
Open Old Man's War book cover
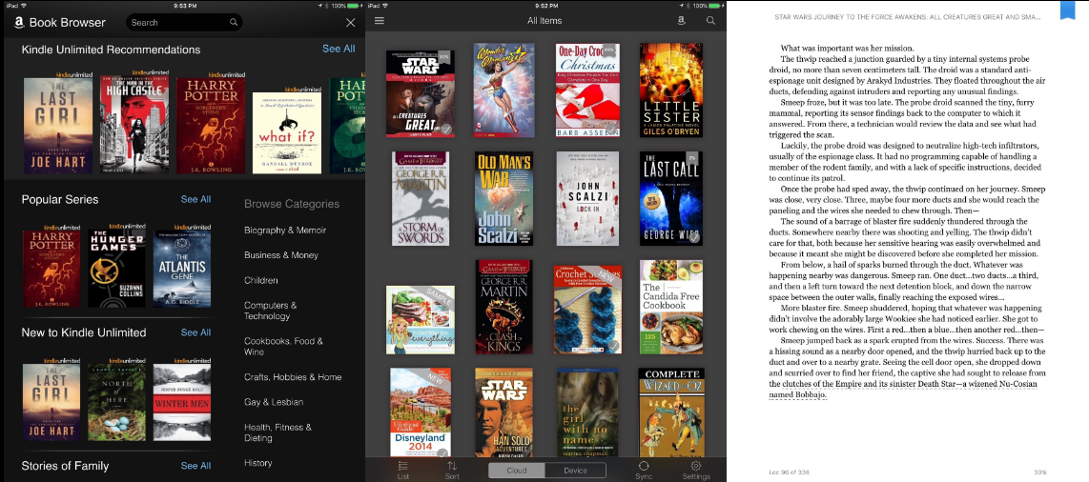[504, 198]
